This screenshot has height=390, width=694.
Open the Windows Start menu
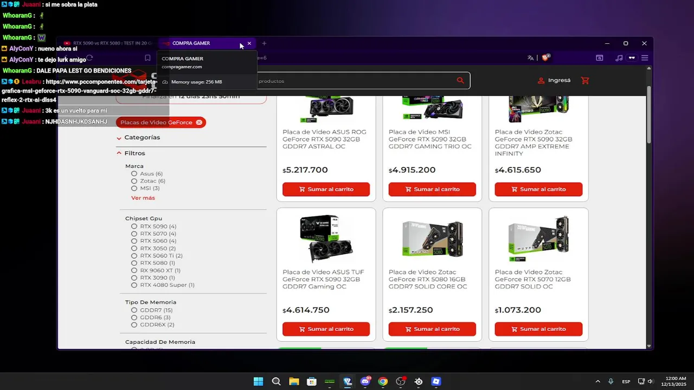pyautogui.click(x=259, y=381)
